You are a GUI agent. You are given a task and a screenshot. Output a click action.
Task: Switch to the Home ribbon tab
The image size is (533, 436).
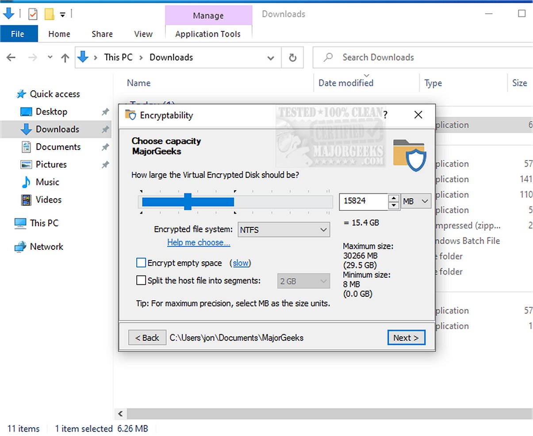59,34
